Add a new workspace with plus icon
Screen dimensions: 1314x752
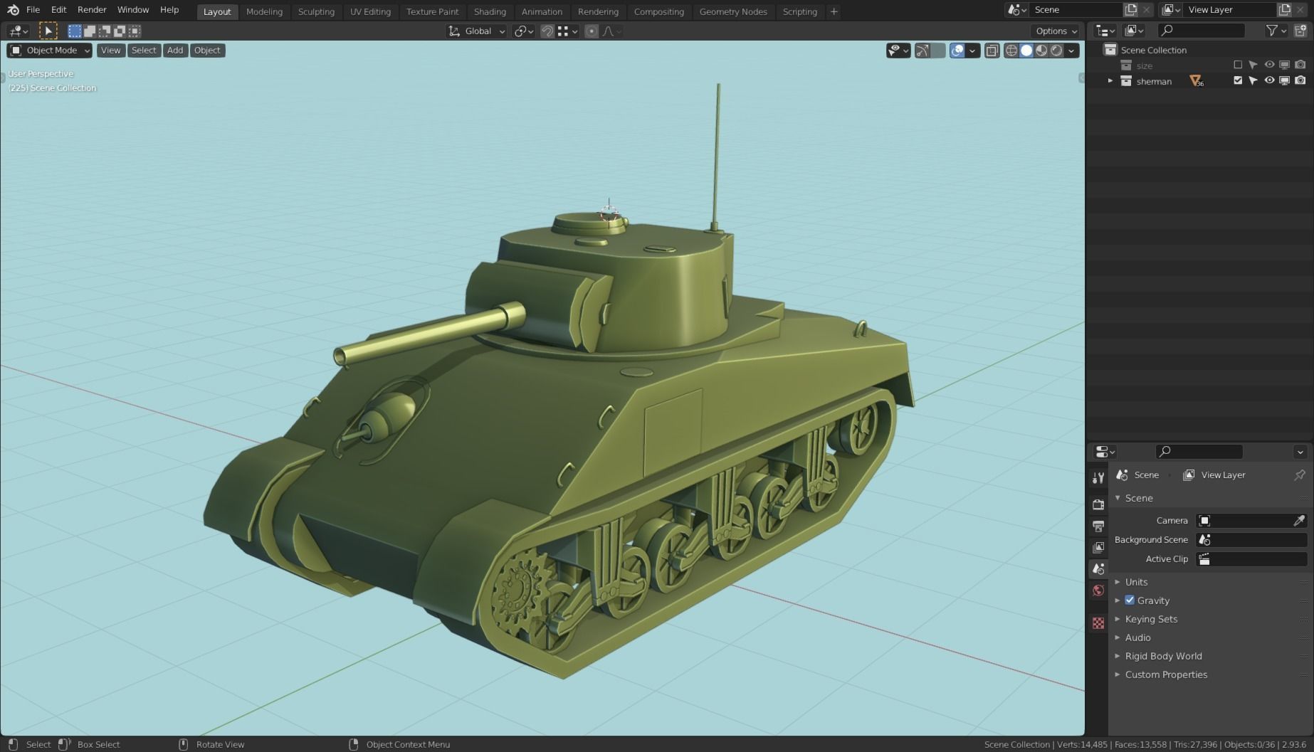834,11
